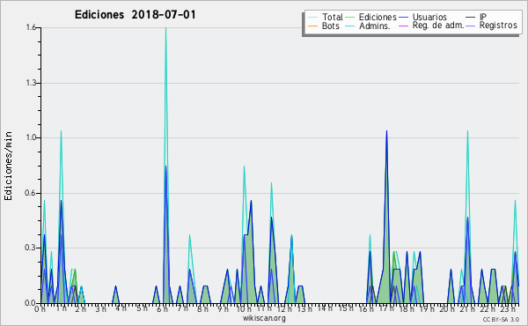Click the 1.0 y-axis value
This screenshot has height=326, width=528.
point(31,137)
